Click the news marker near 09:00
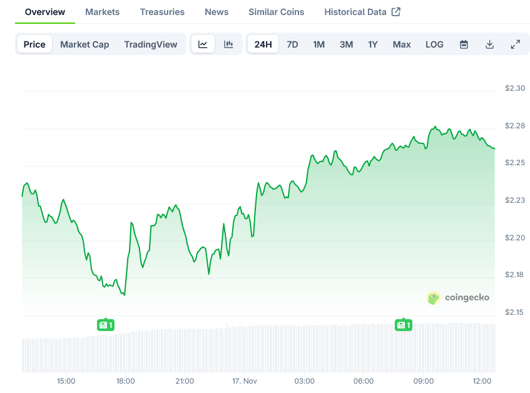530x393 pixels. 404,325
